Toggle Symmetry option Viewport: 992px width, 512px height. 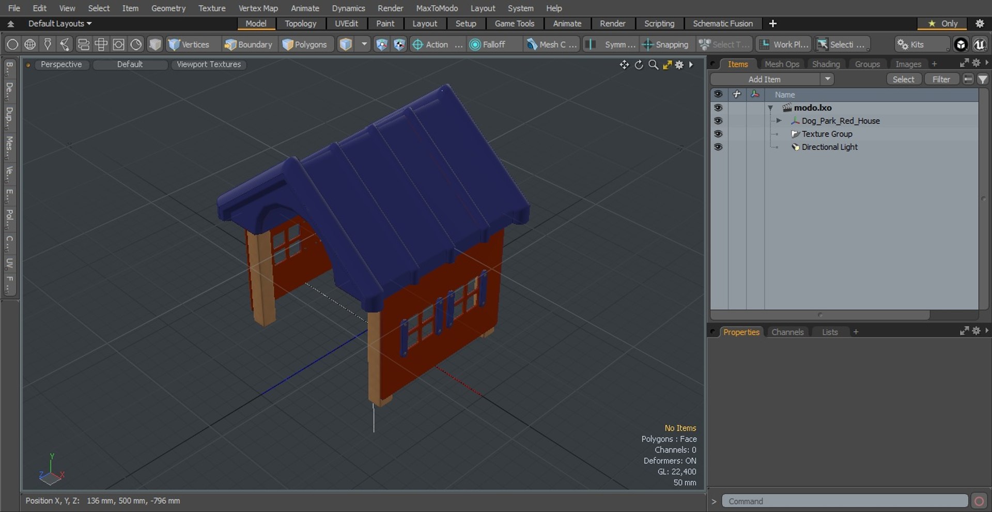coord(611,44)
